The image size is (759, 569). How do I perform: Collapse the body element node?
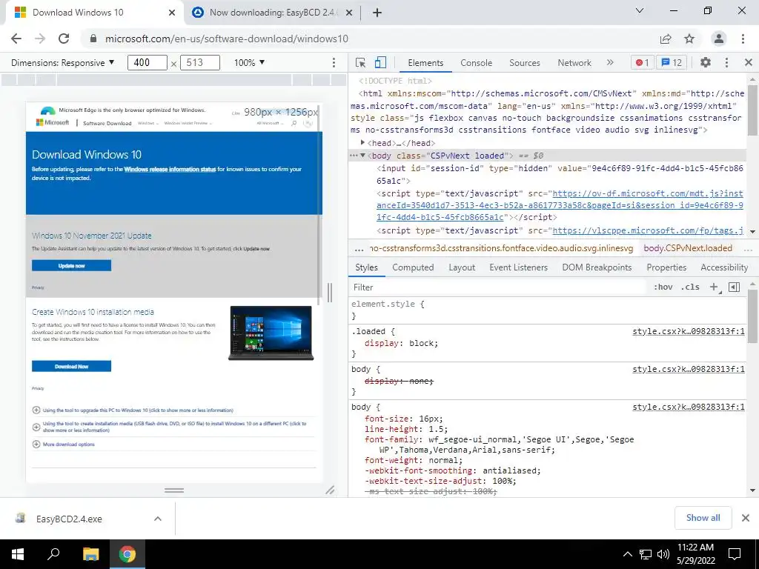[362, 156]
